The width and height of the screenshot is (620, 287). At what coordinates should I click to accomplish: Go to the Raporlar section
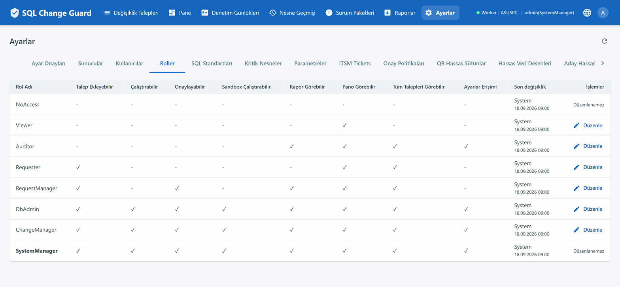(400, 13)
